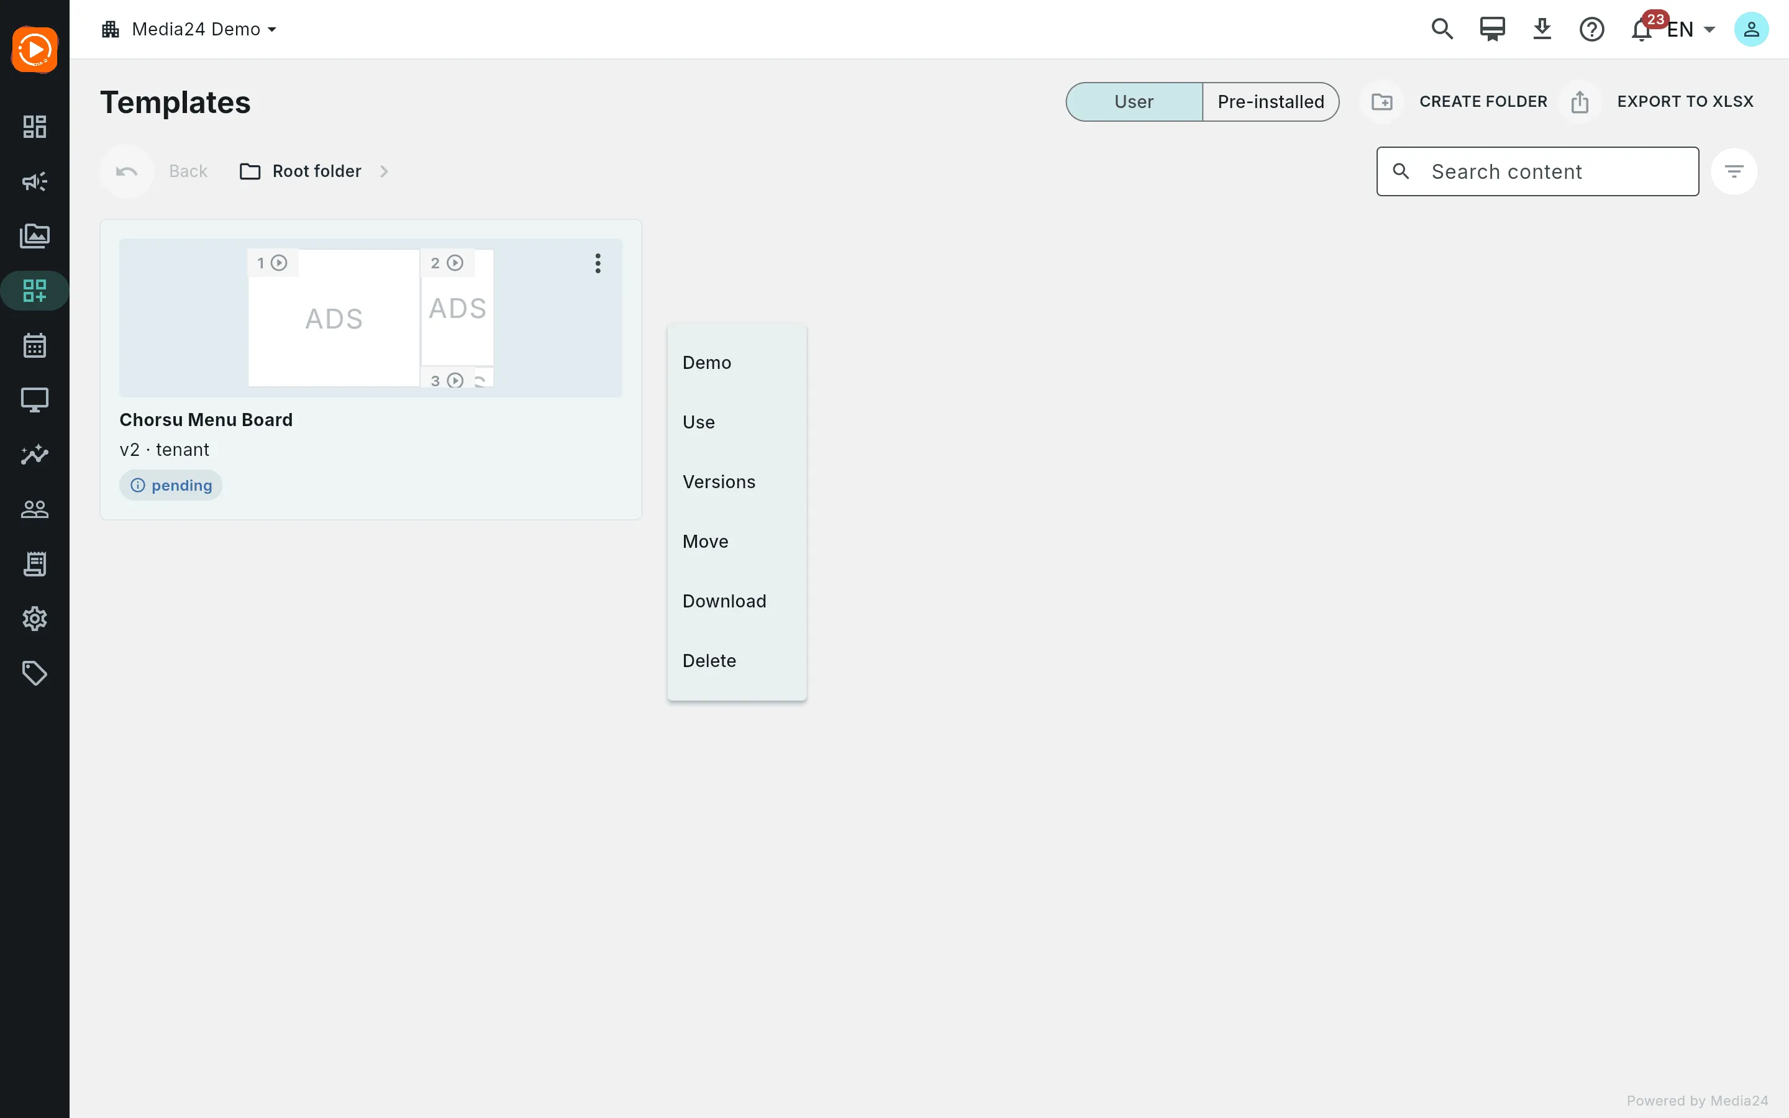The height and width of the screenshot is (1118, 1789).
Task: Switch to User templates toggle
Action: 1134,101
